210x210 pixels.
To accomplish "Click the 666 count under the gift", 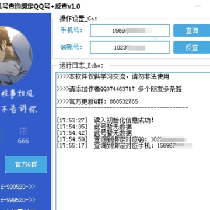I will point(23,141).
